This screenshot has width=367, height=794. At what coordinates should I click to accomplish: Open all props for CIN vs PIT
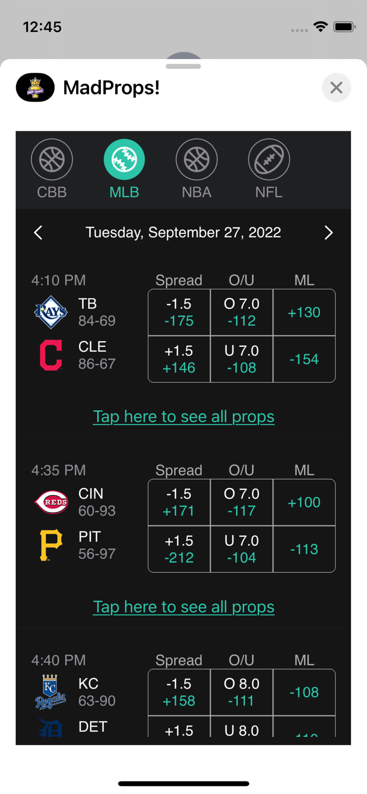[x=183, y=607]
